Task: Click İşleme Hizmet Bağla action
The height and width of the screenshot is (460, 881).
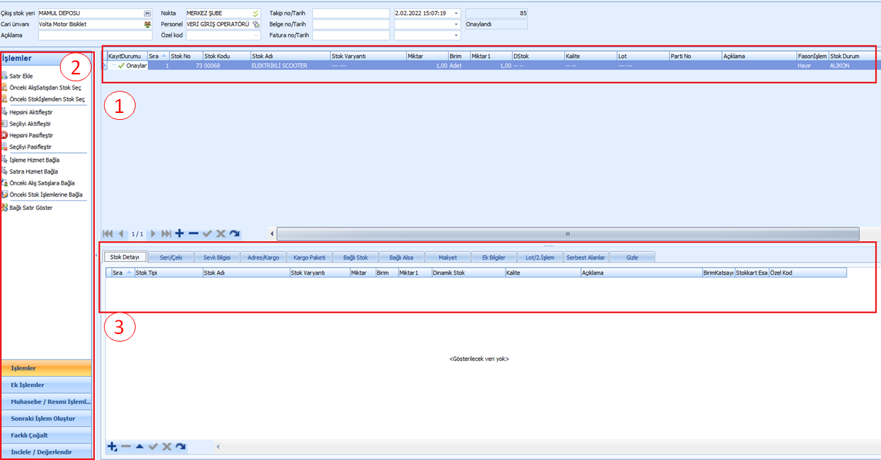Action: (34, 160)
